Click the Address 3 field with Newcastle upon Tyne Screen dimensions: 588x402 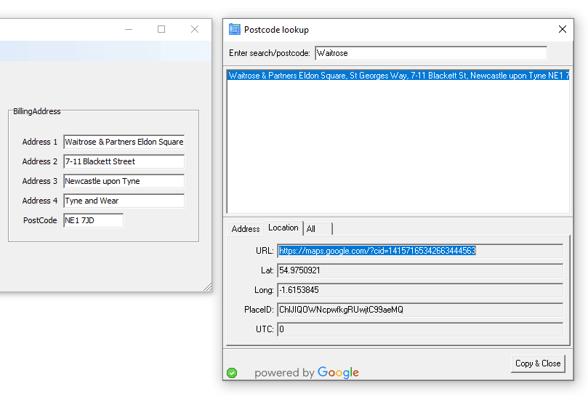[124, 181]
